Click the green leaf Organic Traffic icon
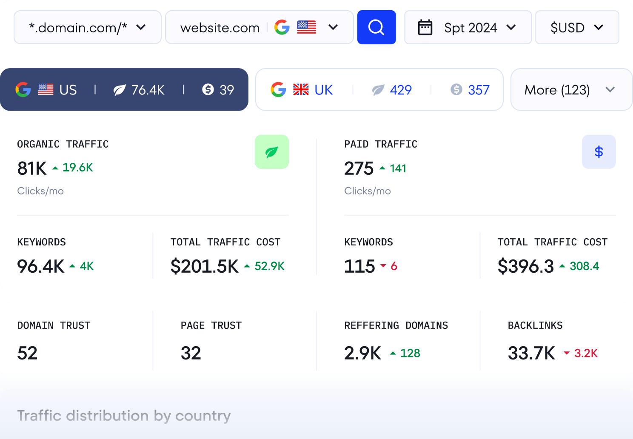This screenshot has height=439, width=633. pos(271,152)
